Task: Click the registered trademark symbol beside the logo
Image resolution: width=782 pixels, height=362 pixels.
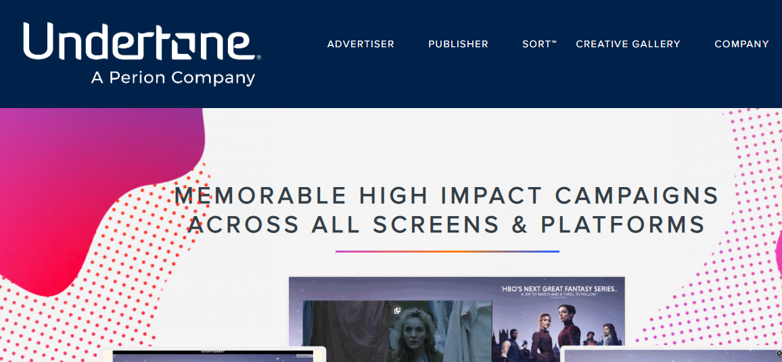Action: point(258,58)
